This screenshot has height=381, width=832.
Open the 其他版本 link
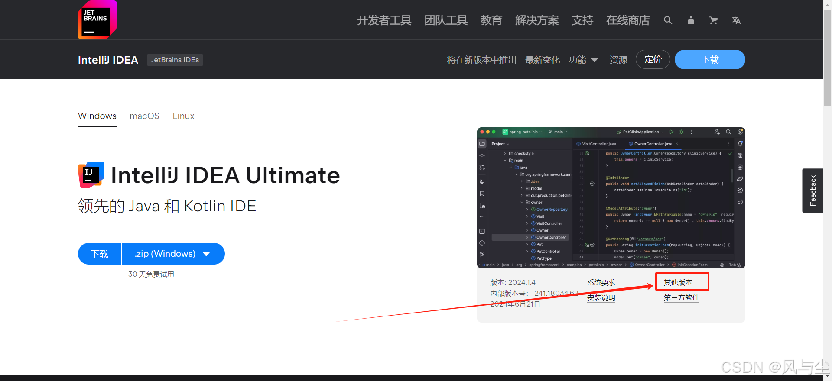pyautogui.click(x=678, y=283)
